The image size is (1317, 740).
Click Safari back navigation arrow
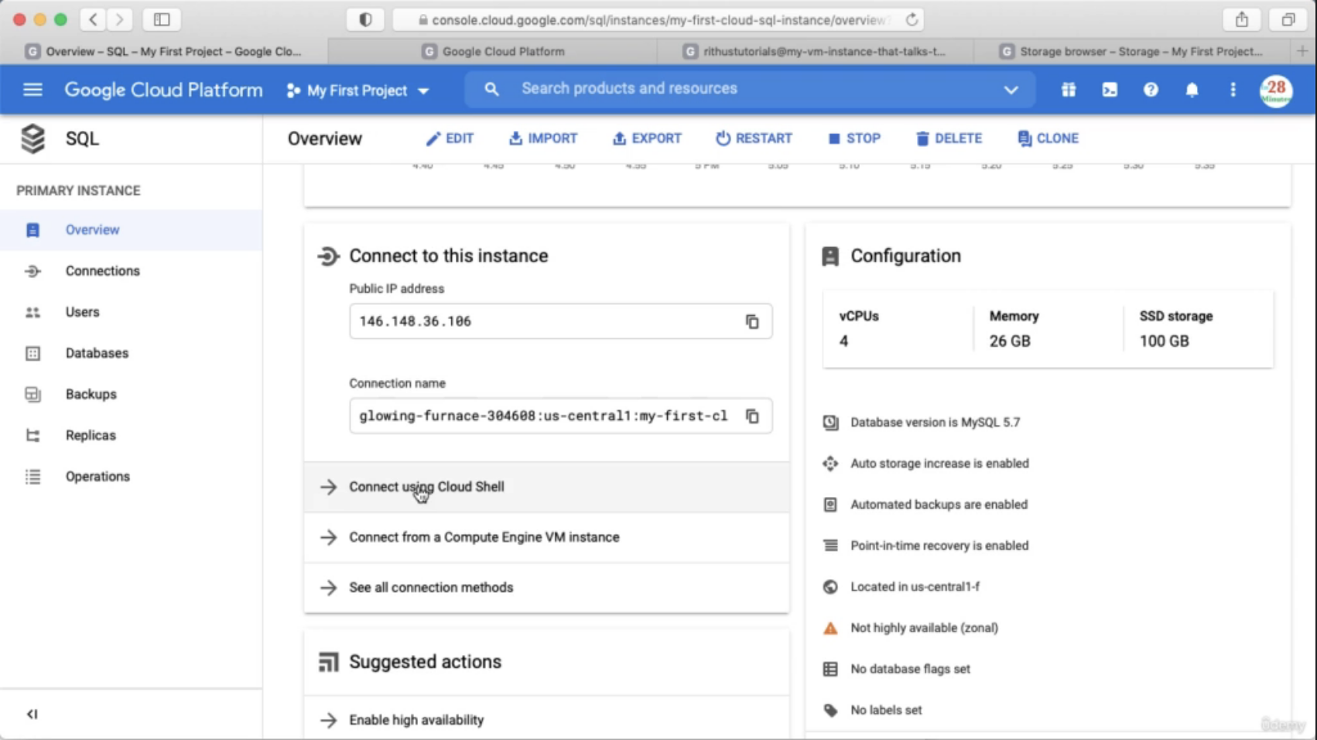click(93, 19)
